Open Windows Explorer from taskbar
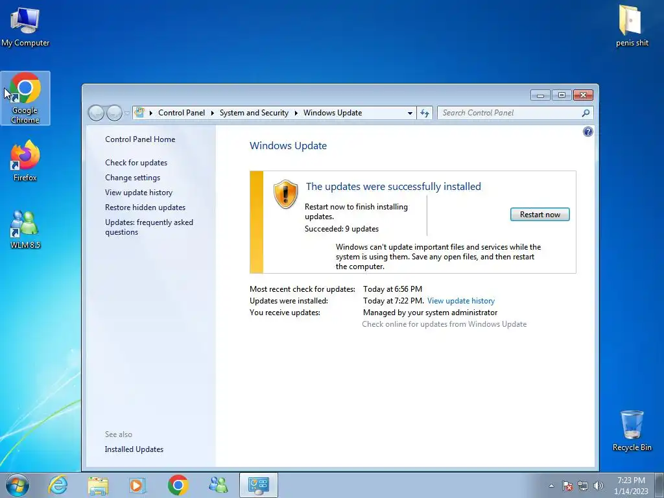The width and height of the screenshot is (664, 498). (x=98, y=485)
